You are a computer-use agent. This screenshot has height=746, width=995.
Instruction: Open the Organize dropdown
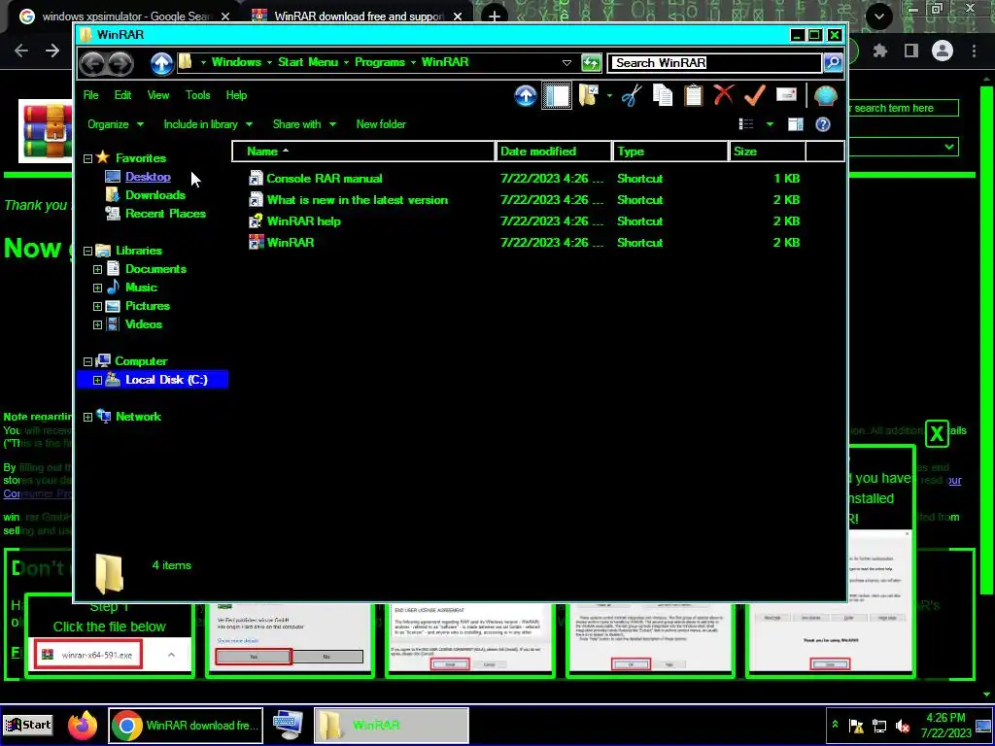tap(115, 124)
